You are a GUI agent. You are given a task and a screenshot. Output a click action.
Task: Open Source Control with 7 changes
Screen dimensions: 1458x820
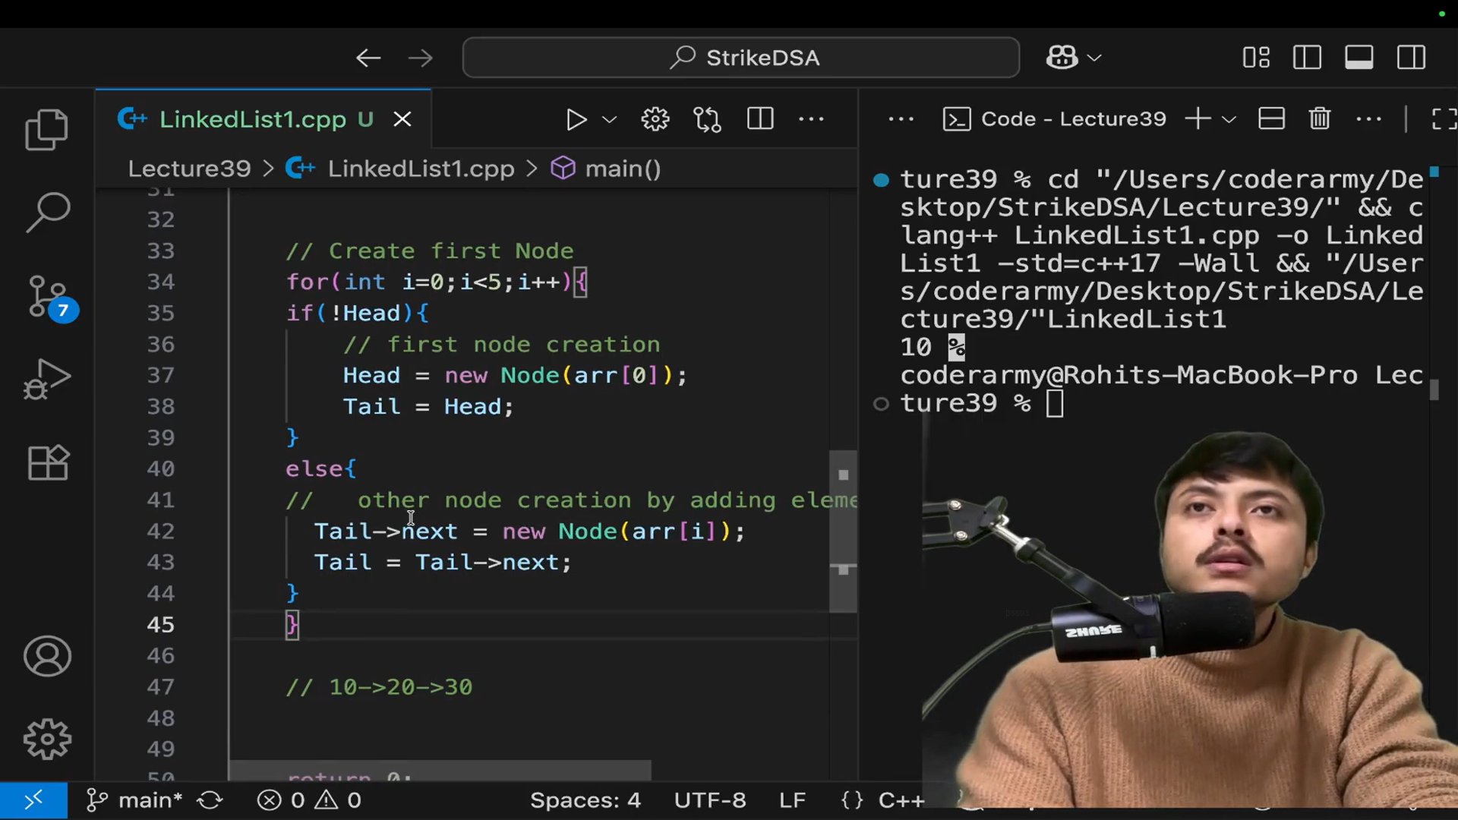click(x=47, y=297)
